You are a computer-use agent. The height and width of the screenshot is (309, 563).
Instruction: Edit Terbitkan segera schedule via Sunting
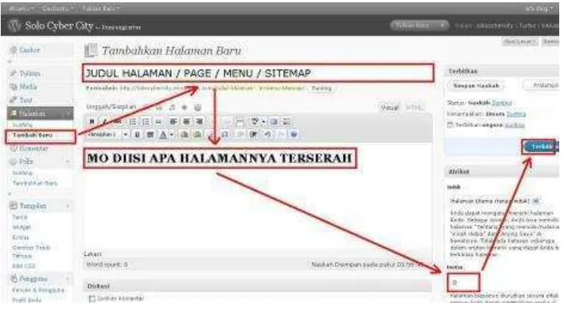point(515,125)
